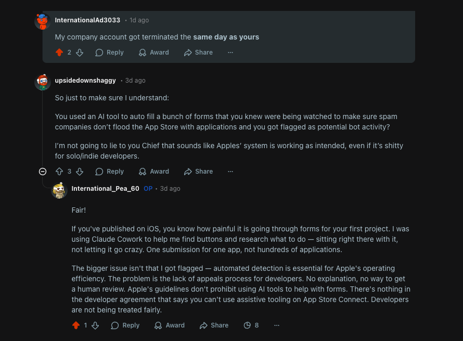The image size is (463, 341).
Task: Award upsidedownshaggy's comment
Action: tap(154, 171)
